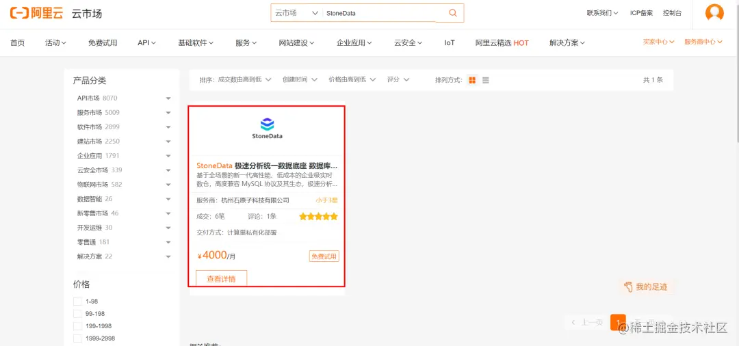Click the 查看详情 button
Screen dimensions: 739x346
(x=221, y=278)
